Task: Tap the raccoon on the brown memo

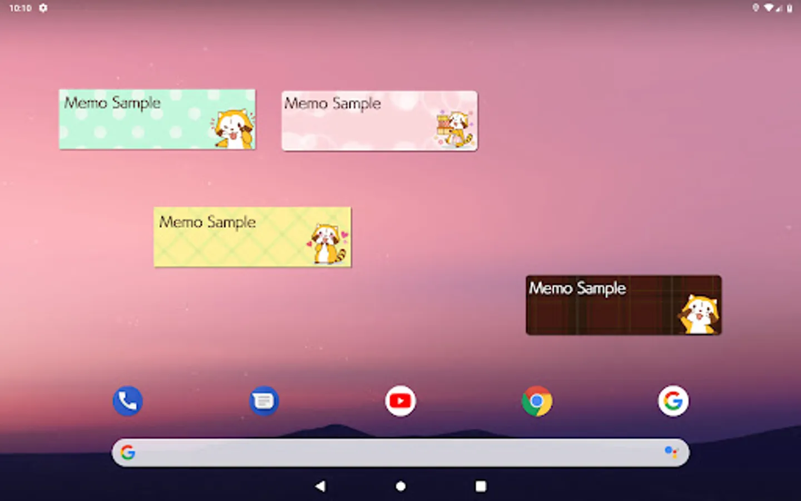Action: (x=699, y=314)
